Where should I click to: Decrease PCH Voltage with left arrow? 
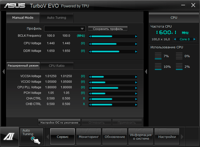(90, 94)
